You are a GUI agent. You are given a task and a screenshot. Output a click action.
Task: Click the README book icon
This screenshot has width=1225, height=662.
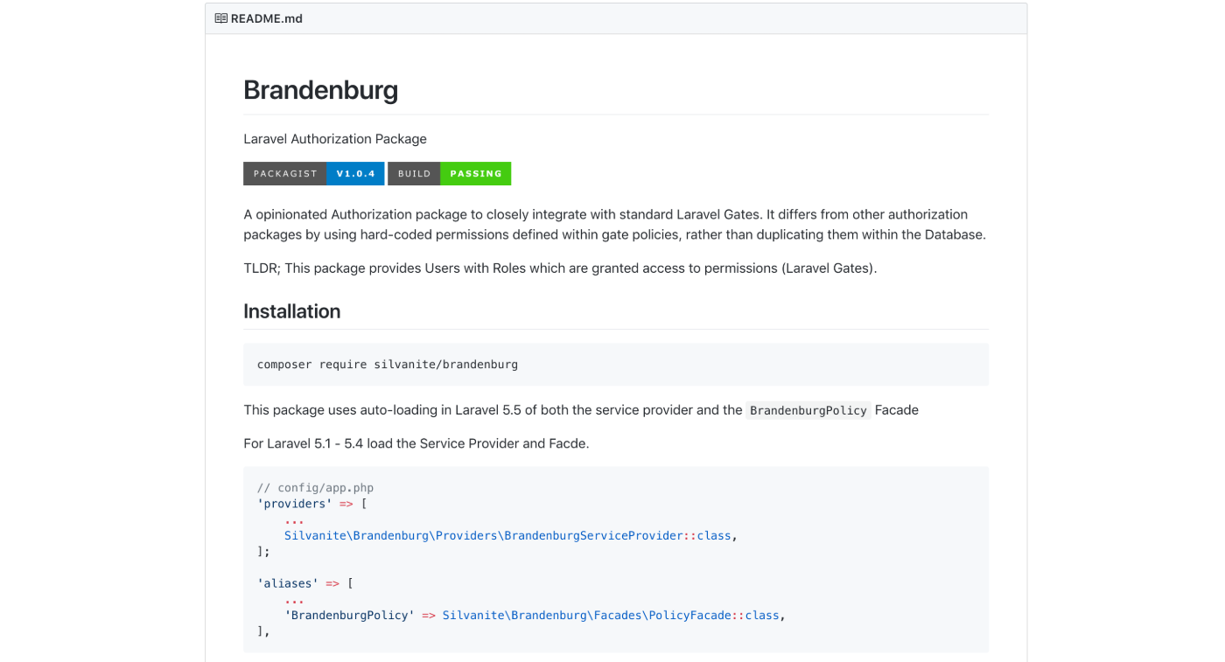click(220, 18)
